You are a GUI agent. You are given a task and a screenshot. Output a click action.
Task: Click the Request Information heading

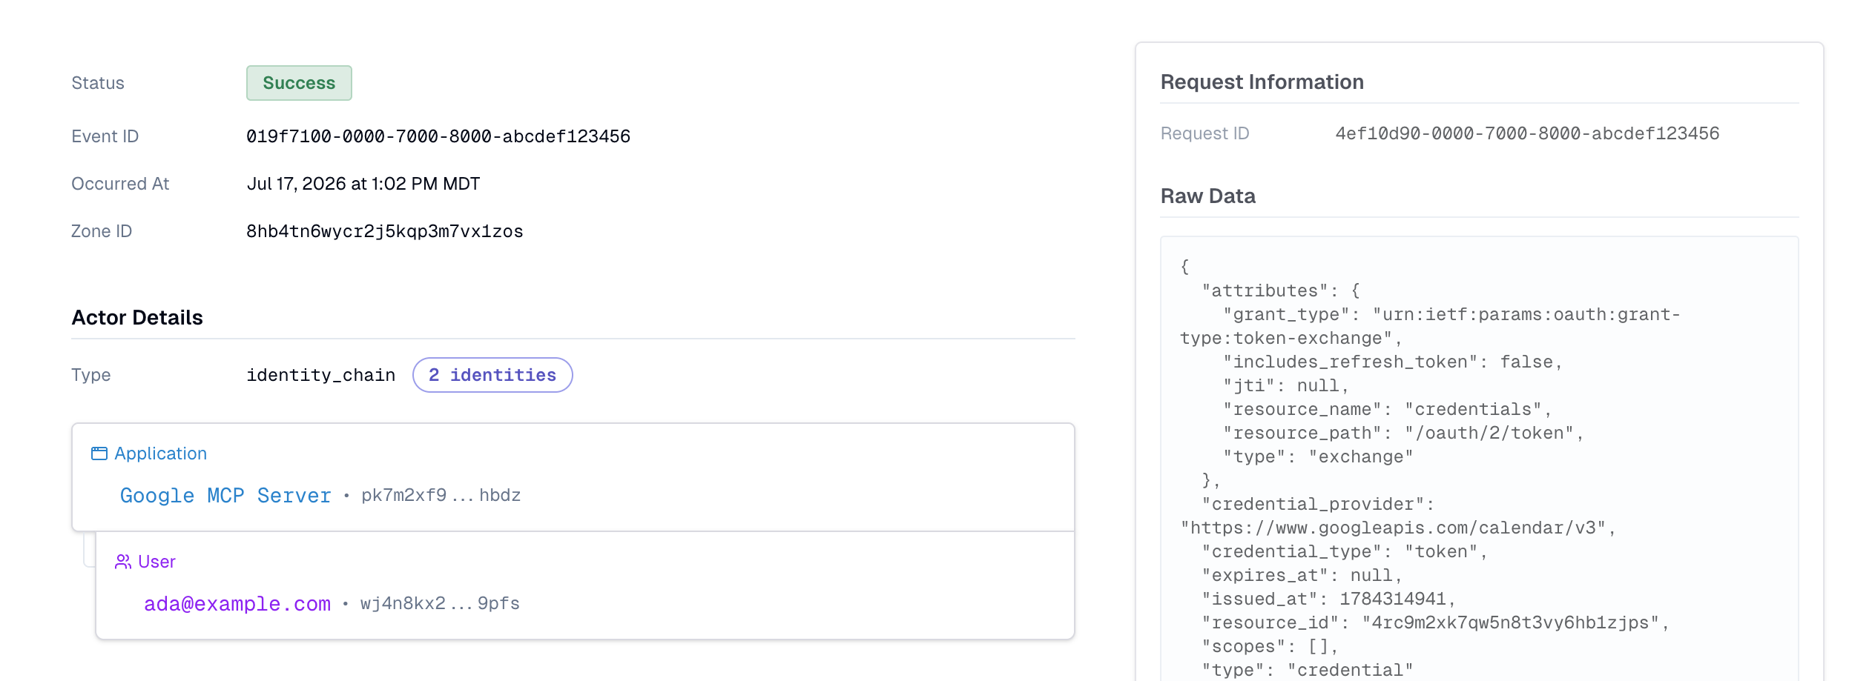pos(1262,82)
